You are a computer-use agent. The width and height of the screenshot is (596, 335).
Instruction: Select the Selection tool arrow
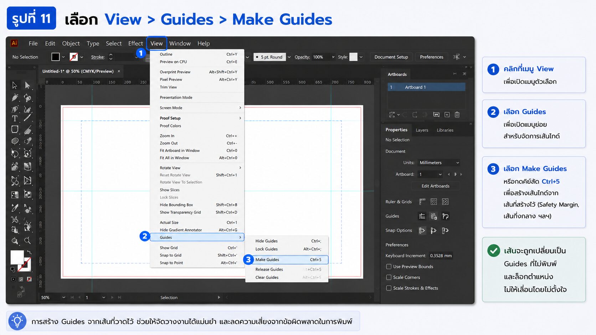[x=15, y=85]
